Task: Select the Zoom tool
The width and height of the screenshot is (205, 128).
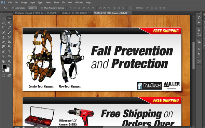Action: tap(9, 61)
